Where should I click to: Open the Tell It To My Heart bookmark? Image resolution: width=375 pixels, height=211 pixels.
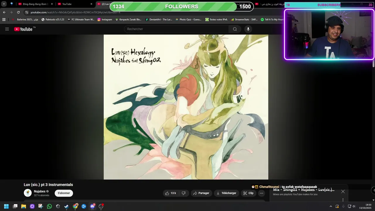pos(272,20)
